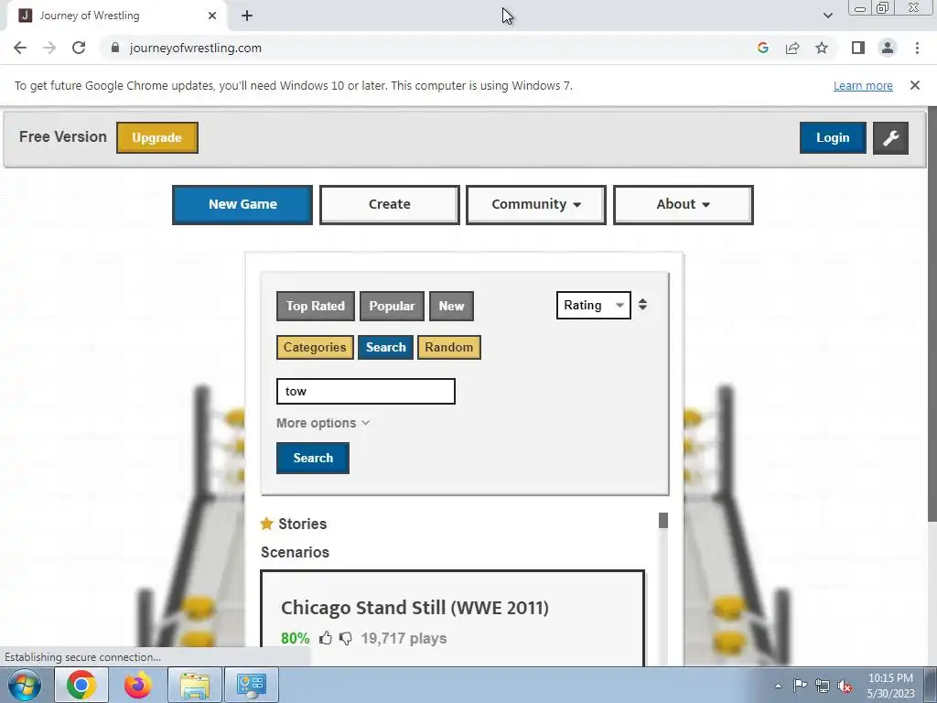Screen dimensions: 937x703
Task: Close the Journey of Wrestling tab
Action: point(212,16)
